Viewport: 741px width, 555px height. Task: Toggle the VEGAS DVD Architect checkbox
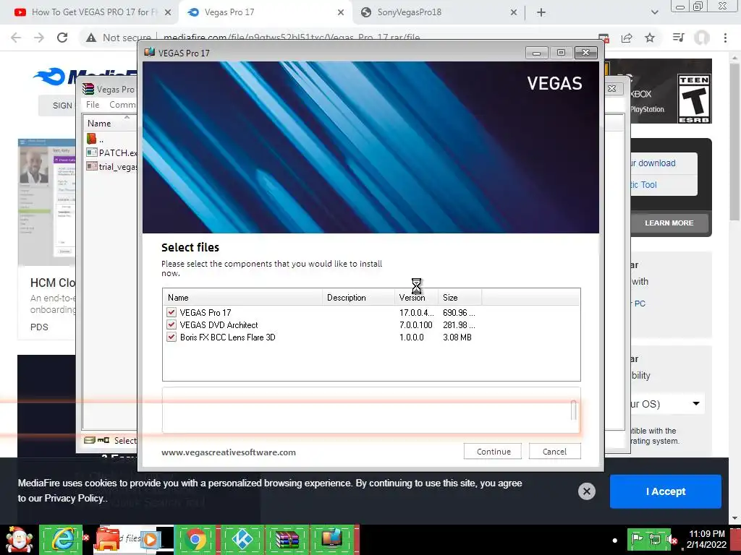click(x=172, y=324)
